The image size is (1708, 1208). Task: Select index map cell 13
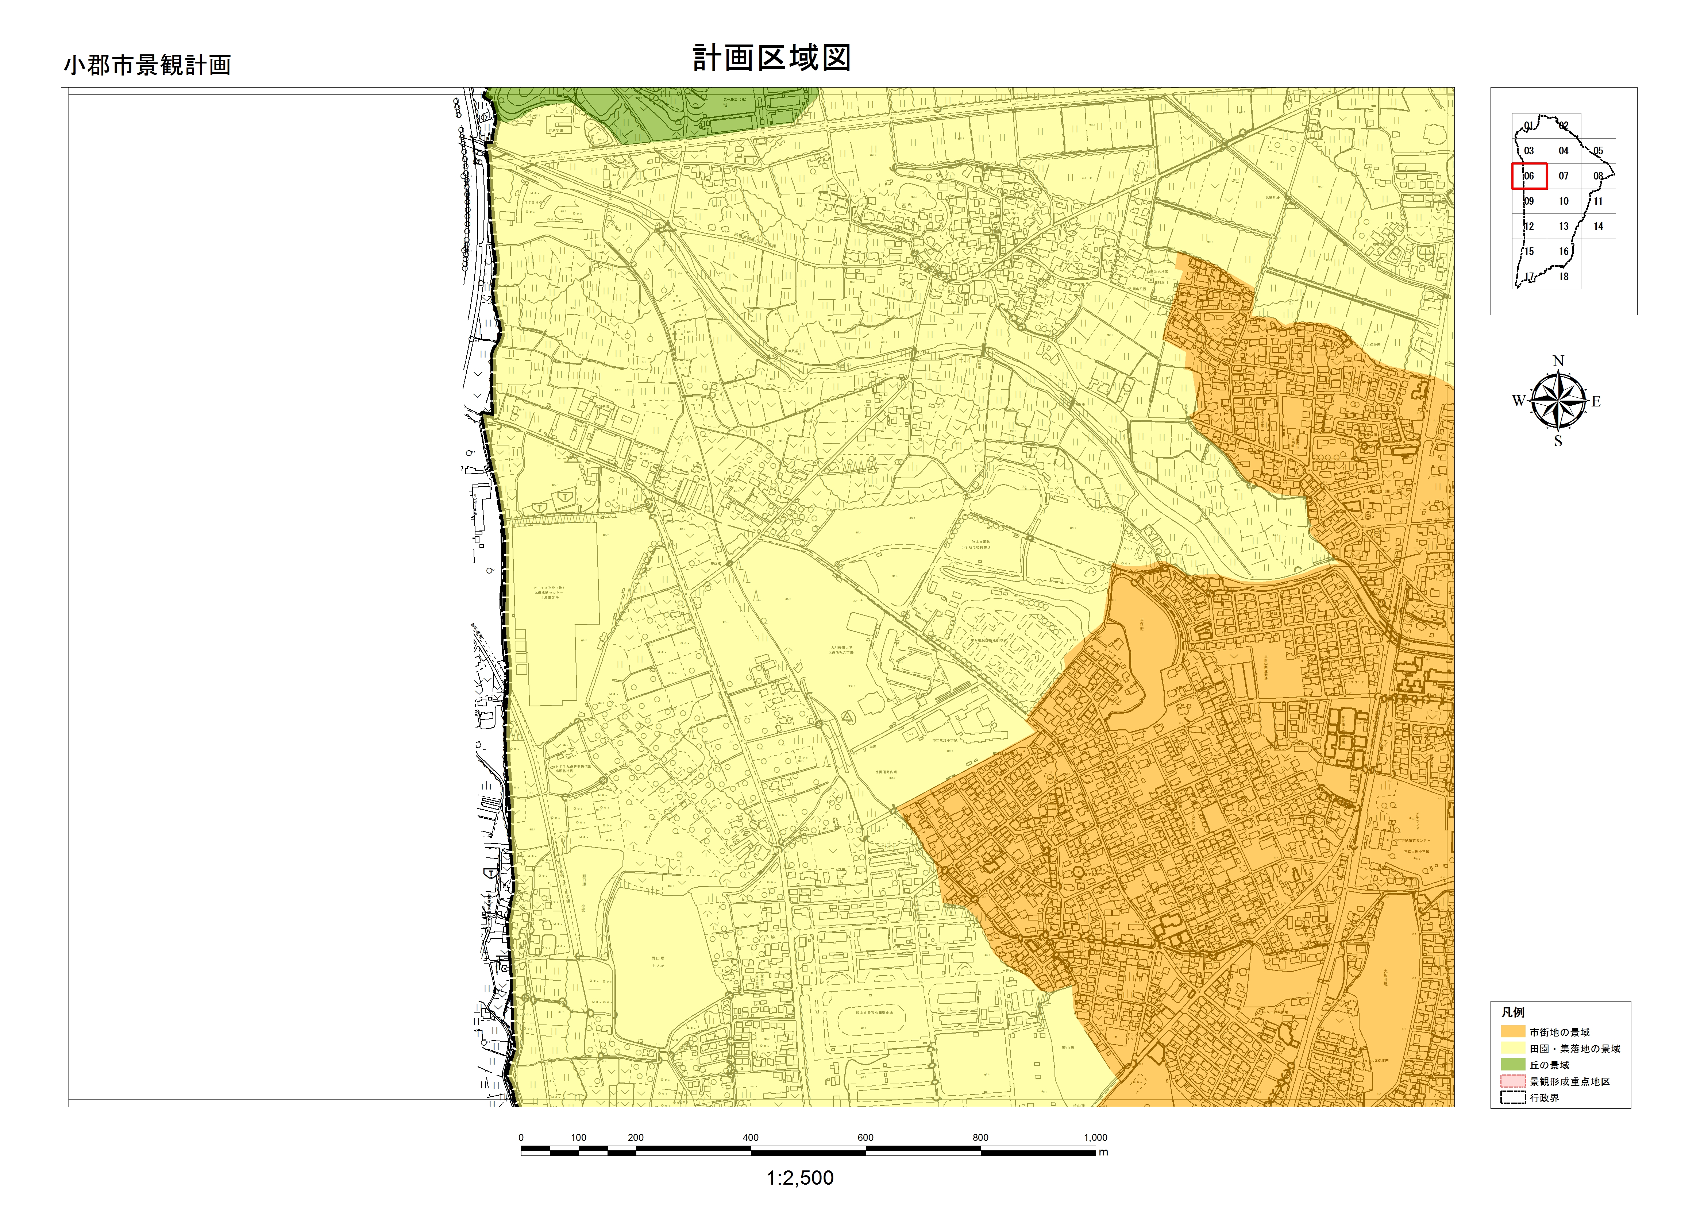(x=1564, y=226)
